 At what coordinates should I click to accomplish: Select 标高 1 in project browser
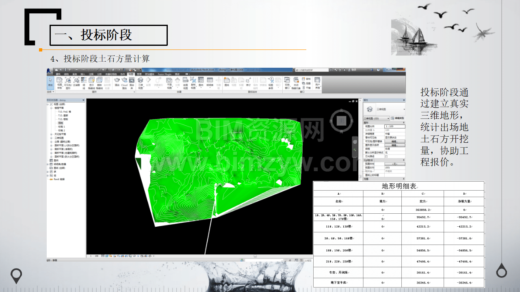(62, 127)
